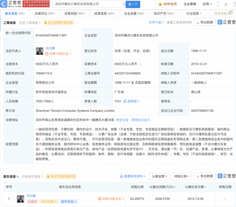Open the 应用 dropdown menu
Viewport: 236px width, 207px height.
pos(207,4)
